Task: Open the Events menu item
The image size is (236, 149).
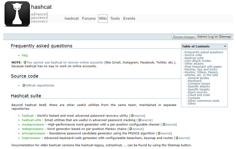Action: coord(129,18)
